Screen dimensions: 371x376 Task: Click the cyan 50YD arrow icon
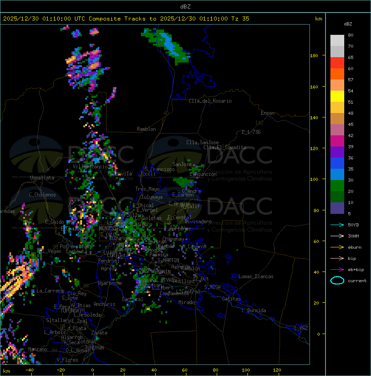(x=337, y=225)
